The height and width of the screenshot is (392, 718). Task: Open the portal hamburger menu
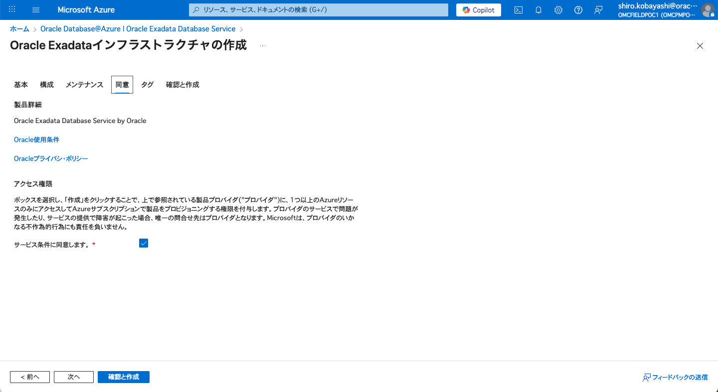point(35,9)
